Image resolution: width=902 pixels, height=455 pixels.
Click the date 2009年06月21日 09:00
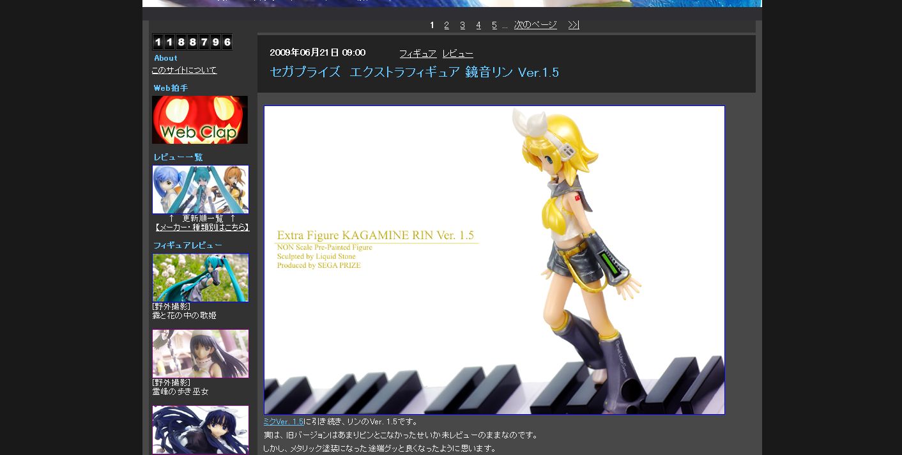pyautogui.click(x=317, y=52)
